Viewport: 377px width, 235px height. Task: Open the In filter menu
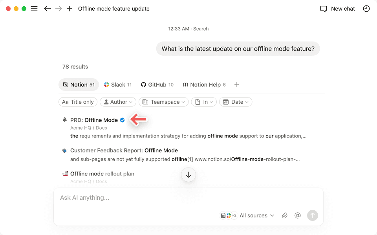pyautogui.click(x=204, y=102)
